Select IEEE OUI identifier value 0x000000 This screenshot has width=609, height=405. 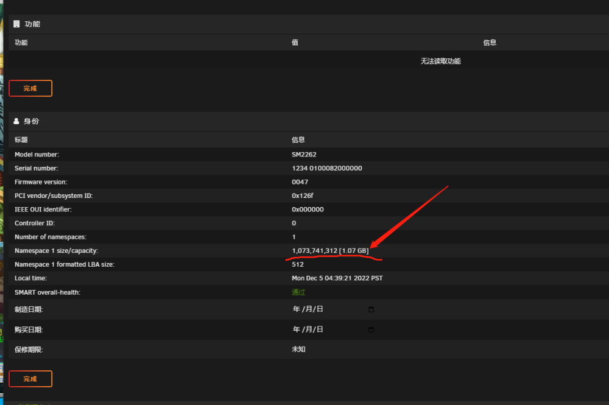(308, 210)
